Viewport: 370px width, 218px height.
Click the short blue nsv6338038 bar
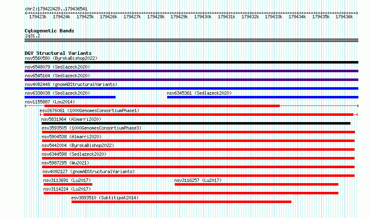[x=70, y=97]
